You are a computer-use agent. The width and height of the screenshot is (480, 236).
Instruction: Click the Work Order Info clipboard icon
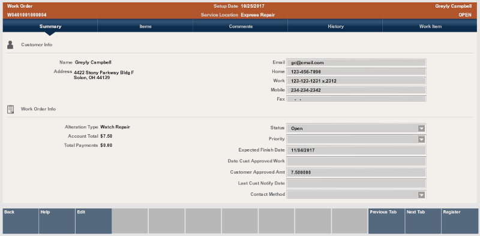click(x=10, y=109)
